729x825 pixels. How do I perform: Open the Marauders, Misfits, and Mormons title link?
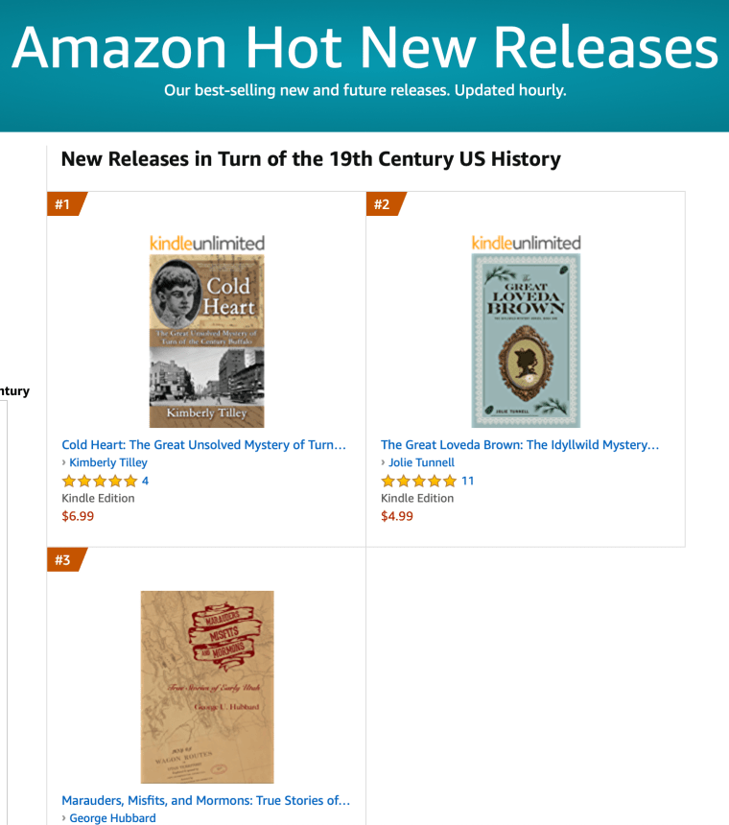205,800
